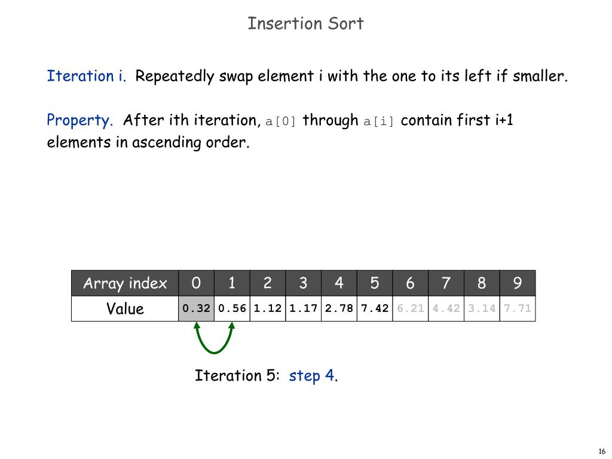
Task: Click the grayed-out value 6.21
Action: point(411,308)
